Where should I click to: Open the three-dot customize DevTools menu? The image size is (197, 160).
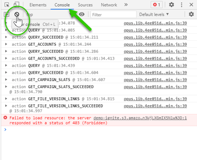pyautogui.click(x=181, y=5)
